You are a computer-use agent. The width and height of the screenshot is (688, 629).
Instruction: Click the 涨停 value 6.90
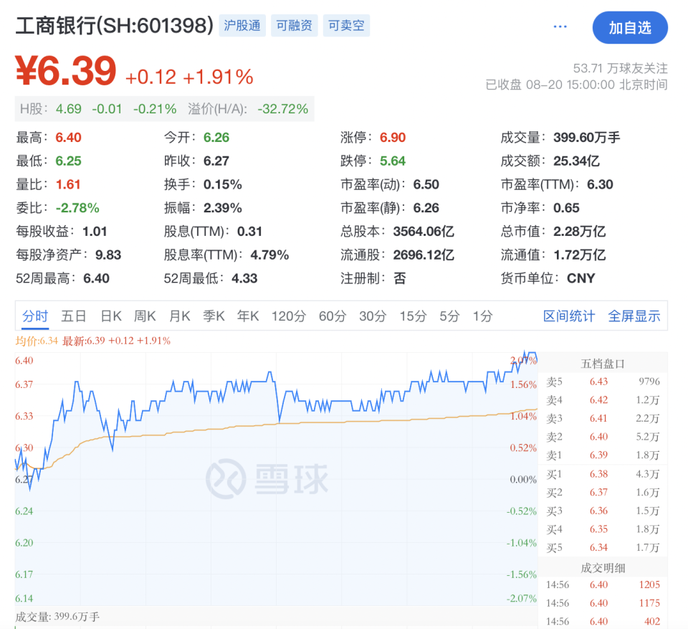click(x=393, y=138)
